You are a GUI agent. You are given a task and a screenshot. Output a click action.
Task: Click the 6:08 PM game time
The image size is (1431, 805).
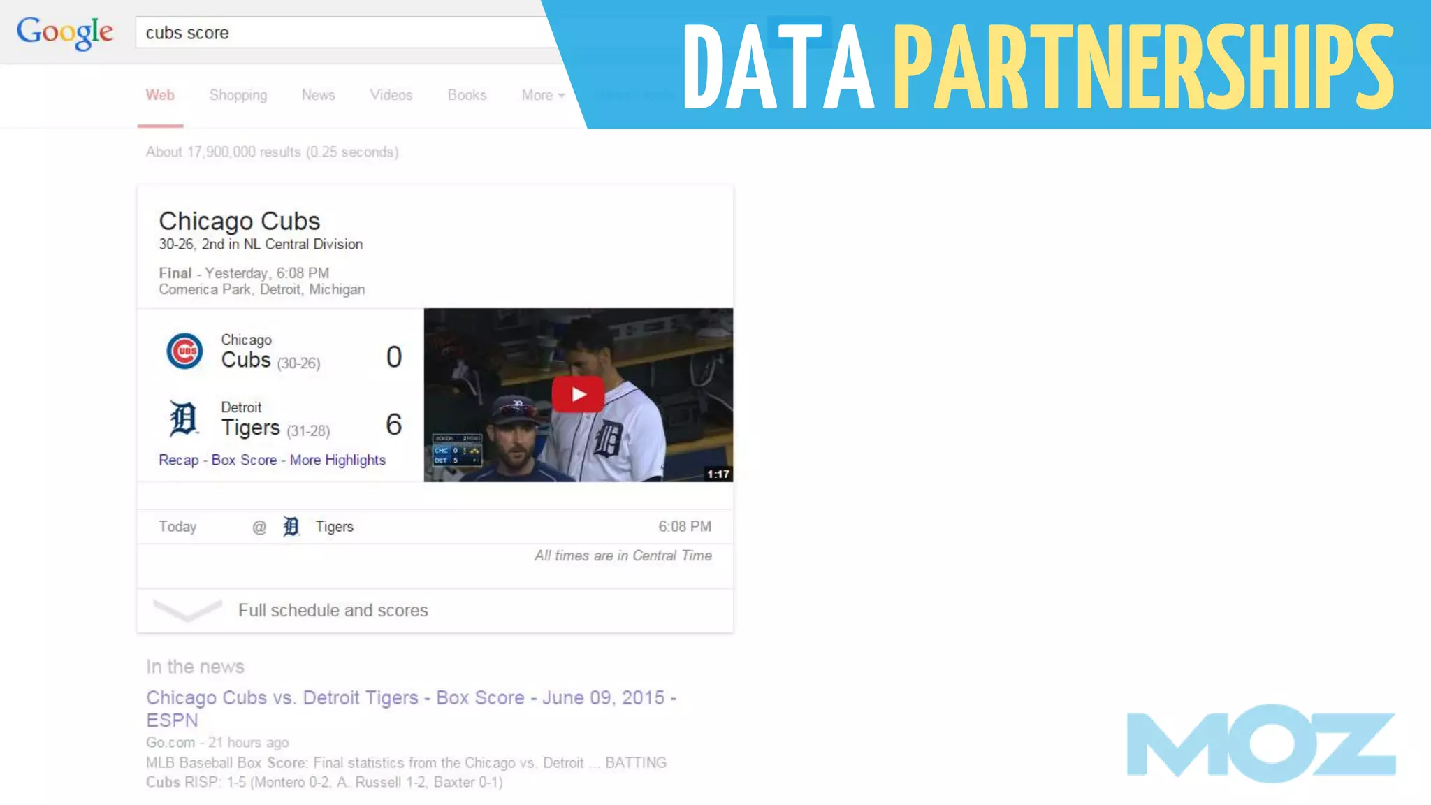tap(685, 526)
